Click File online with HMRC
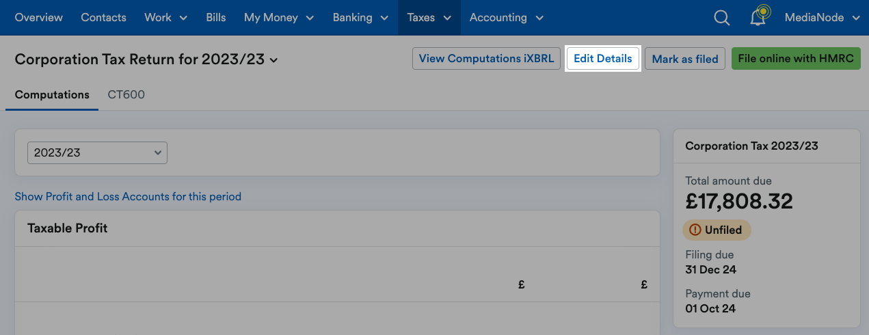Viewport: 869px width, 335px height. 796,59
